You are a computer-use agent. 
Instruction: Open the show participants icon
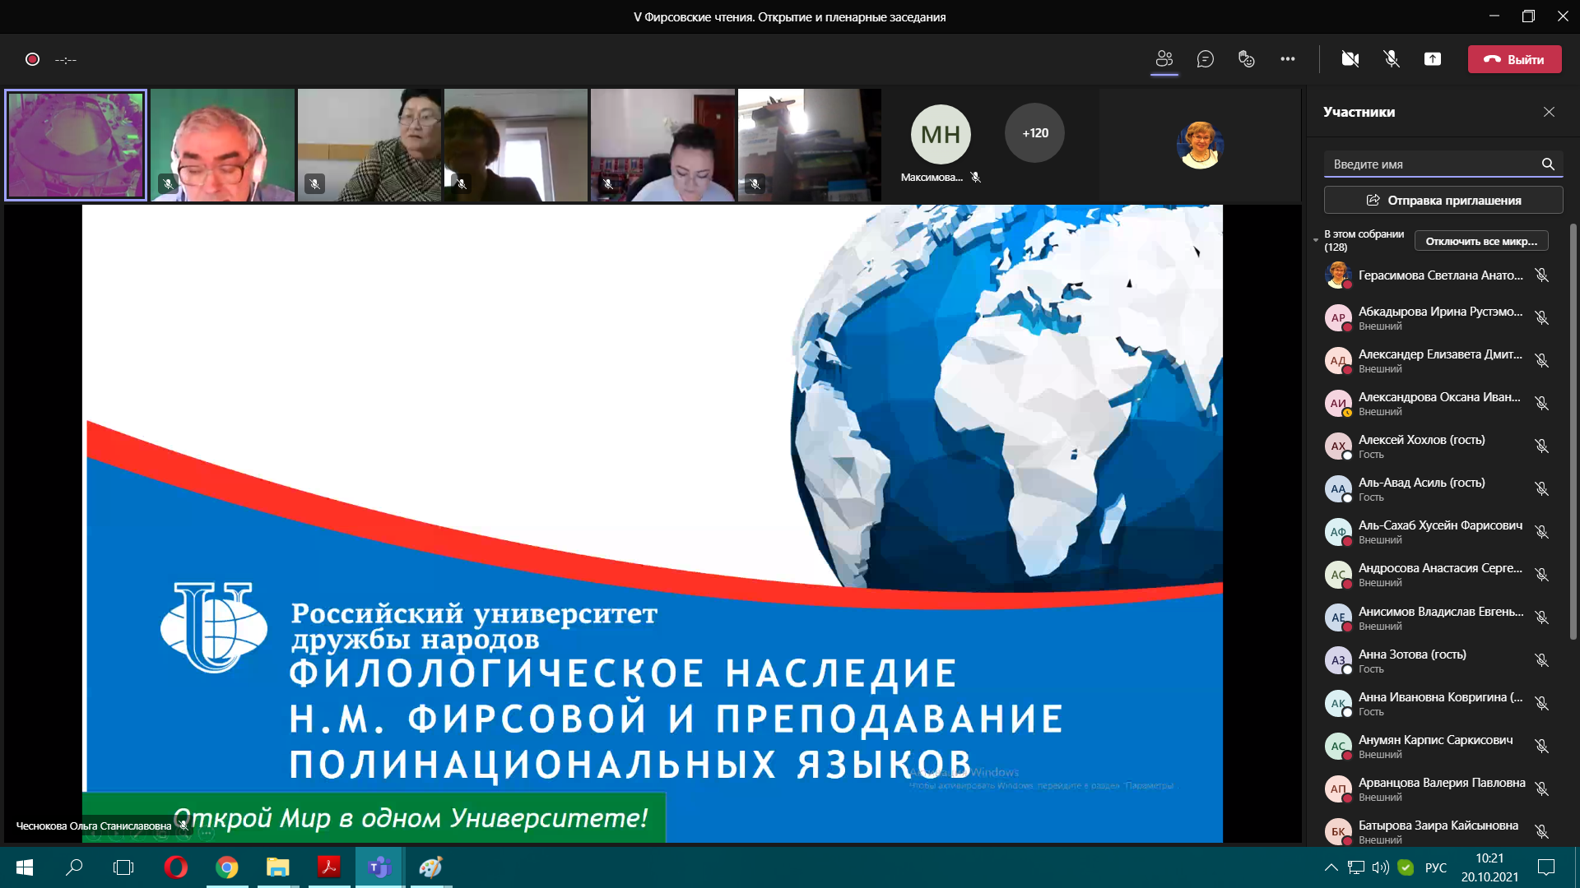[1164, 59]
